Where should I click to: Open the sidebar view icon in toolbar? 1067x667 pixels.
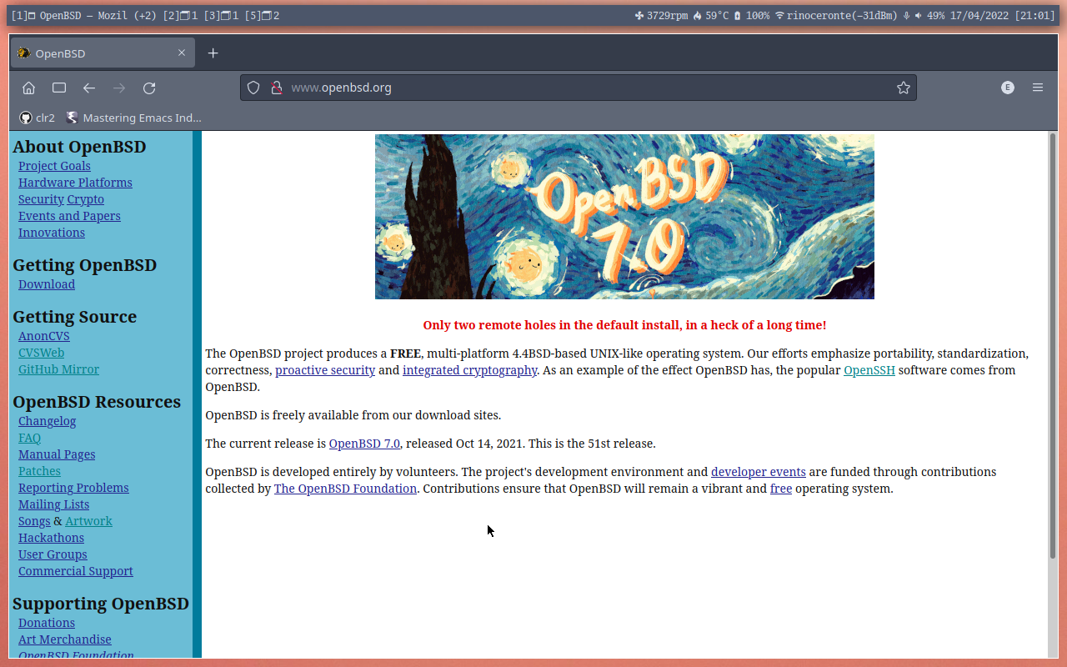[59, 88]
